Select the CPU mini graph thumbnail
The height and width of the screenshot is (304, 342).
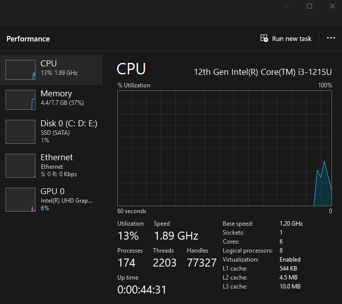[x=20, y=70]
